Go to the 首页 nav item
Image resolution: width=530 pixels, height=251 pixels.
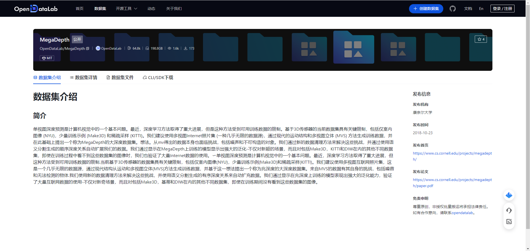click(80, 9)
